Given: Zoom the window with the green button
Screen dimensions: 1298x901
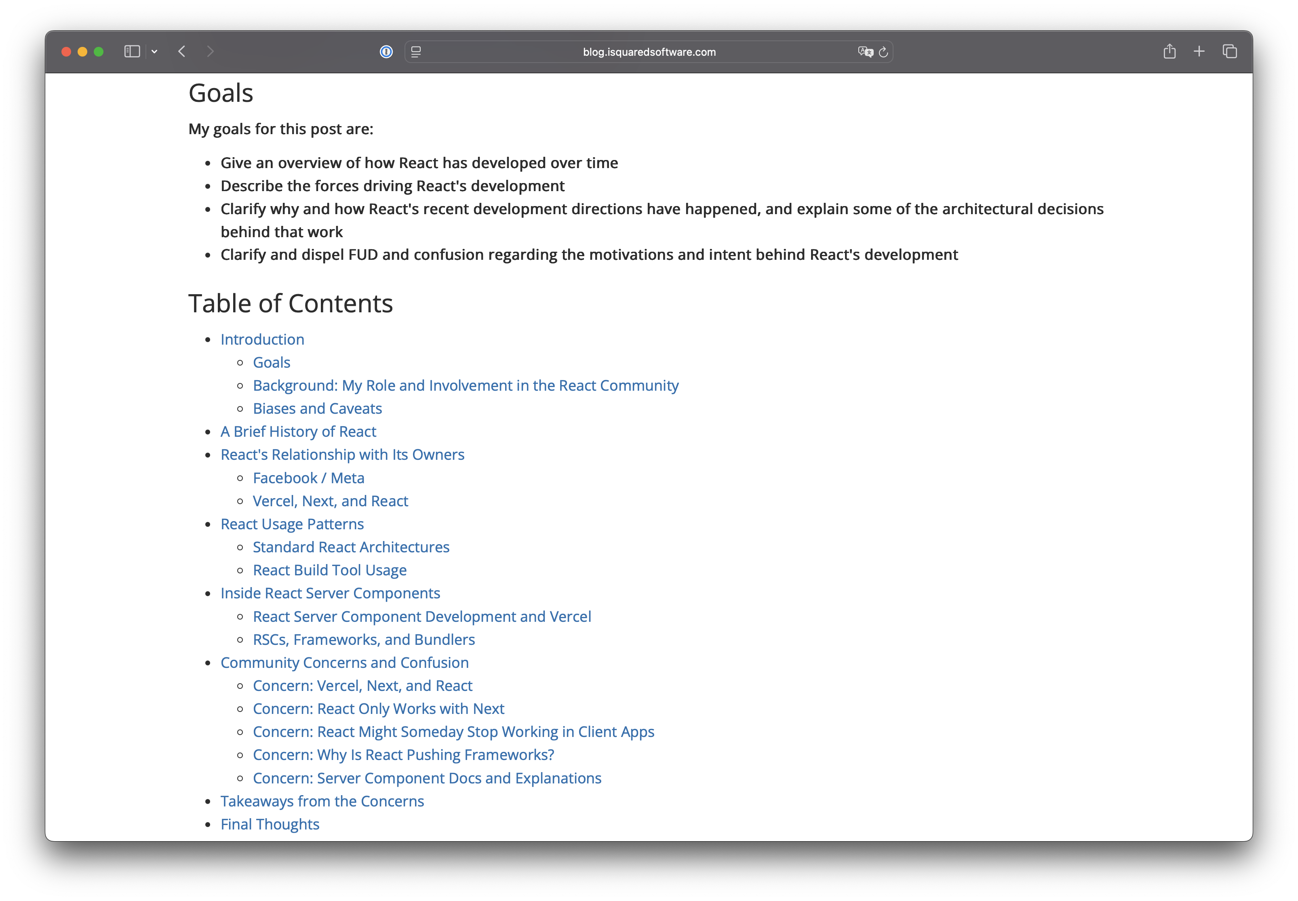Looking at the screenshot, I should pyautogui.click(x=99, y=52).
